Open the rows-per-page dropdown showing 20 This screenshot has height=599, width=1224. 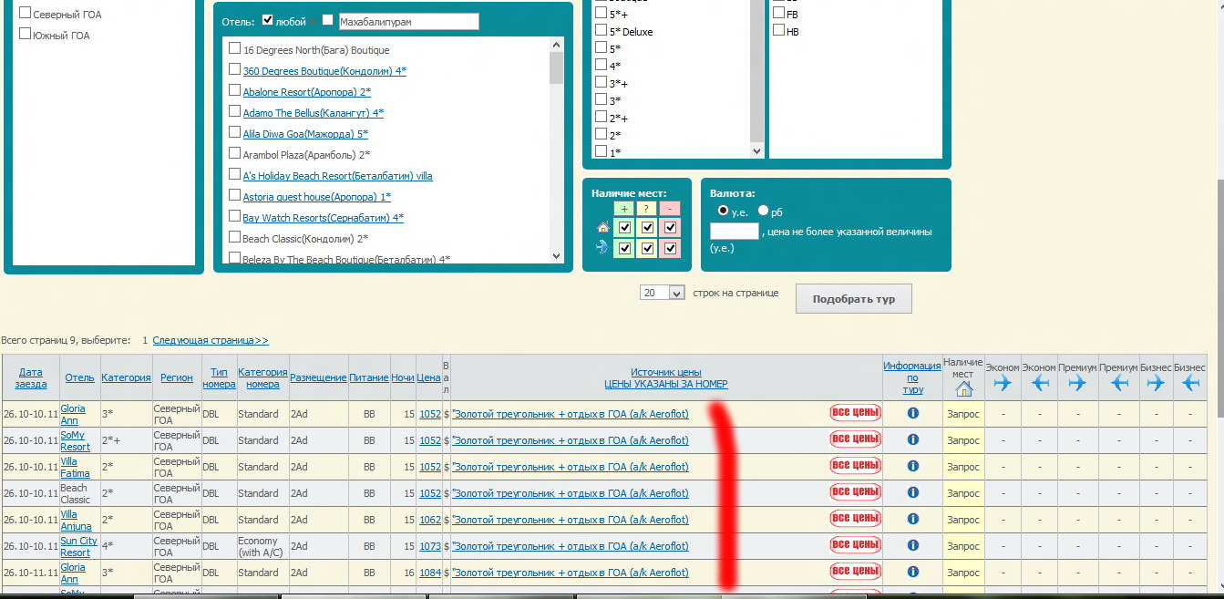click(x=663, y=293)
